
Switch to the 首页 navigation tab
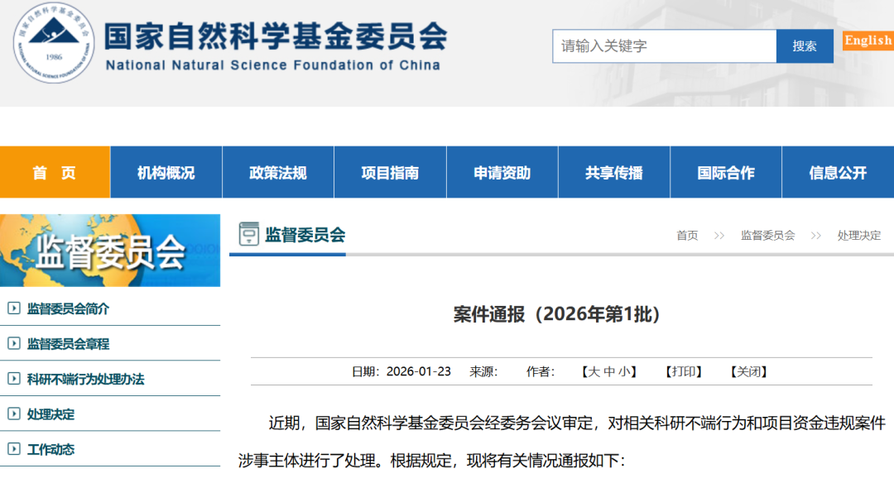coord(55,172)
